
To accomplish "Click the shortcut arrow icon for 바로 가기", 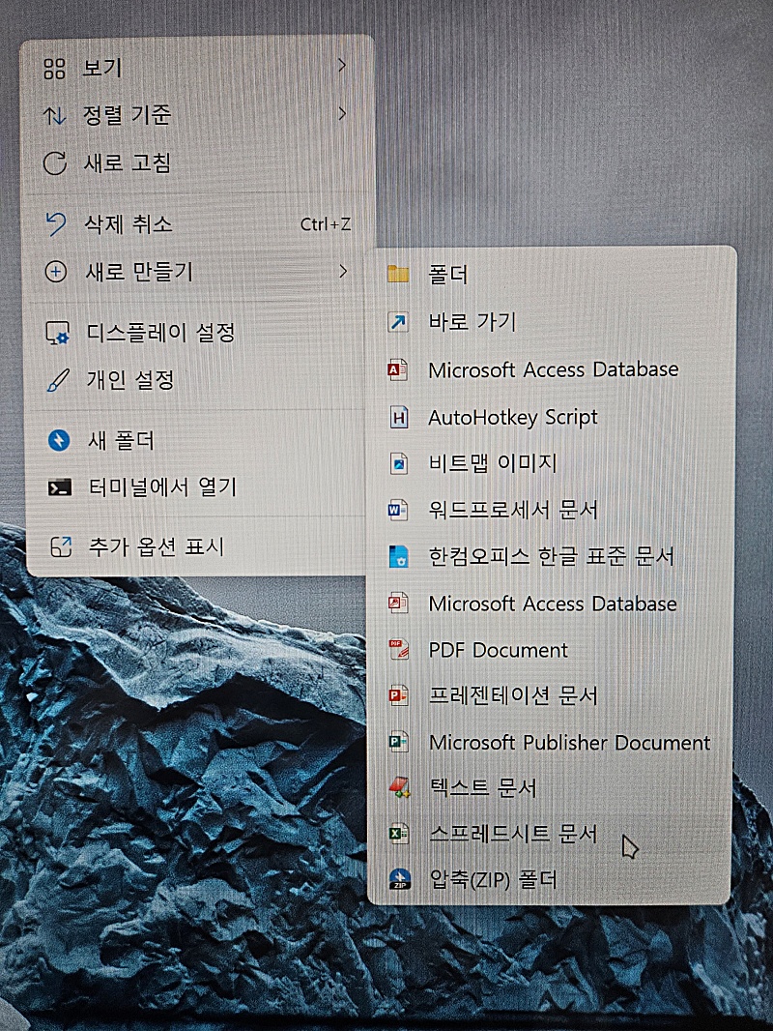I will click(398, 322).
